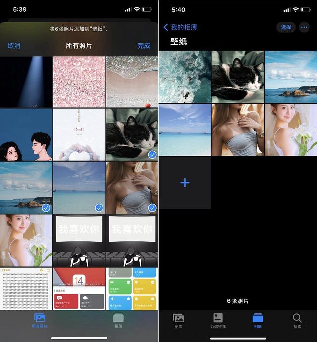Viewport: 317px width, 342px height.
Task: Switch to Albums tab in photo picker
Action: pos(118,320)
